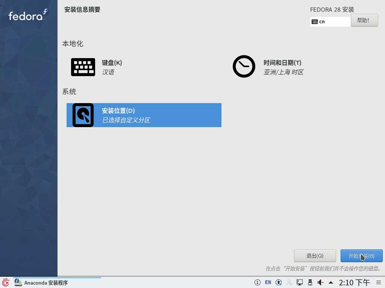385x288 pixels.
Task: Expand hidden tray icons with the up arrow
Action: 330,282
